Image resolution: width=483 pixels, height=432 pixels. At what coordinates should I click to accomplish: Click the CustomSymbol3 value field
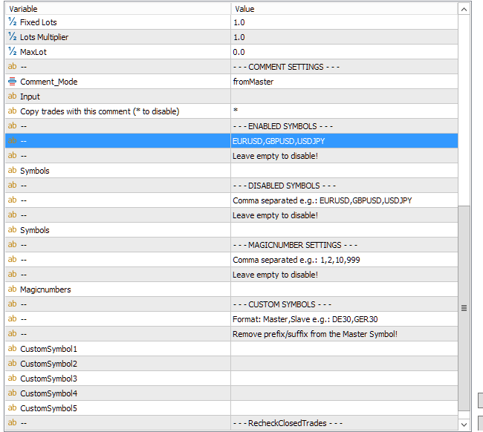(x=343, y=379)
